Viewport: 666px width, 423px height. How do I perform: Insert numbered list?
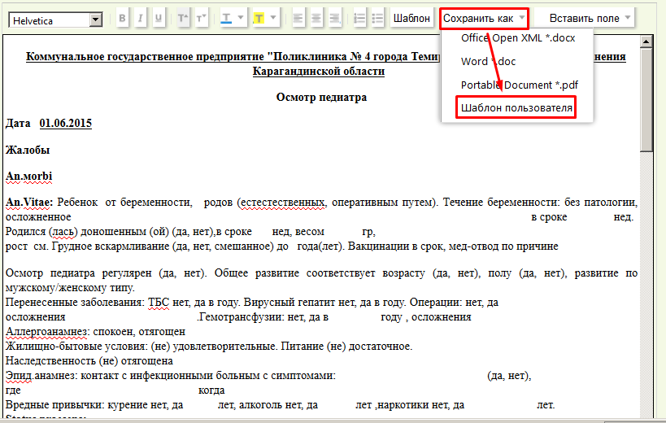[359, 18]
